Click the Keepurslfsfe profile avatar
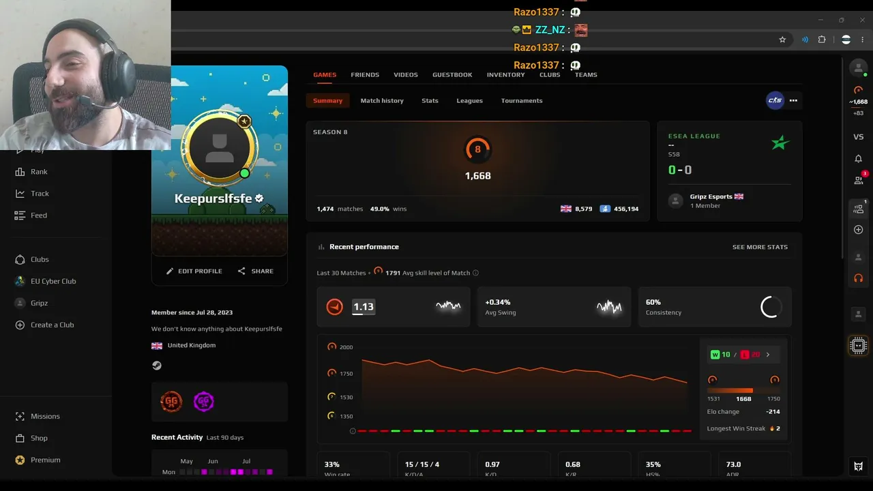This screenshot has height=491, width=873. pyautogui.click(x=220, y=147)
